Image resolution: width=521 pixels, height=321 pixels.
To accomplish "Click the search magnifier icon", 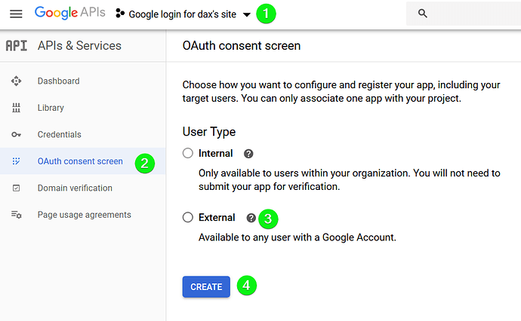I will pyautogui.click(x=422, y=14).
